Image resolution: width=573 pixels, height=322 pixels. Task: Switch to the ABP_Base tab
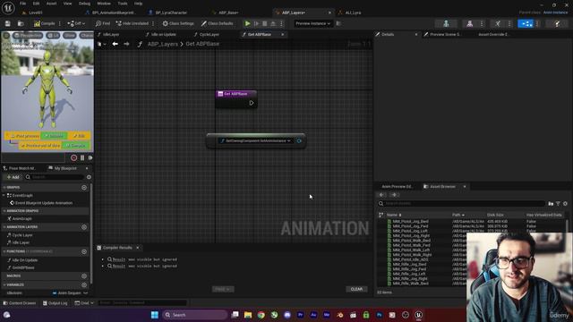coord(228,13)
